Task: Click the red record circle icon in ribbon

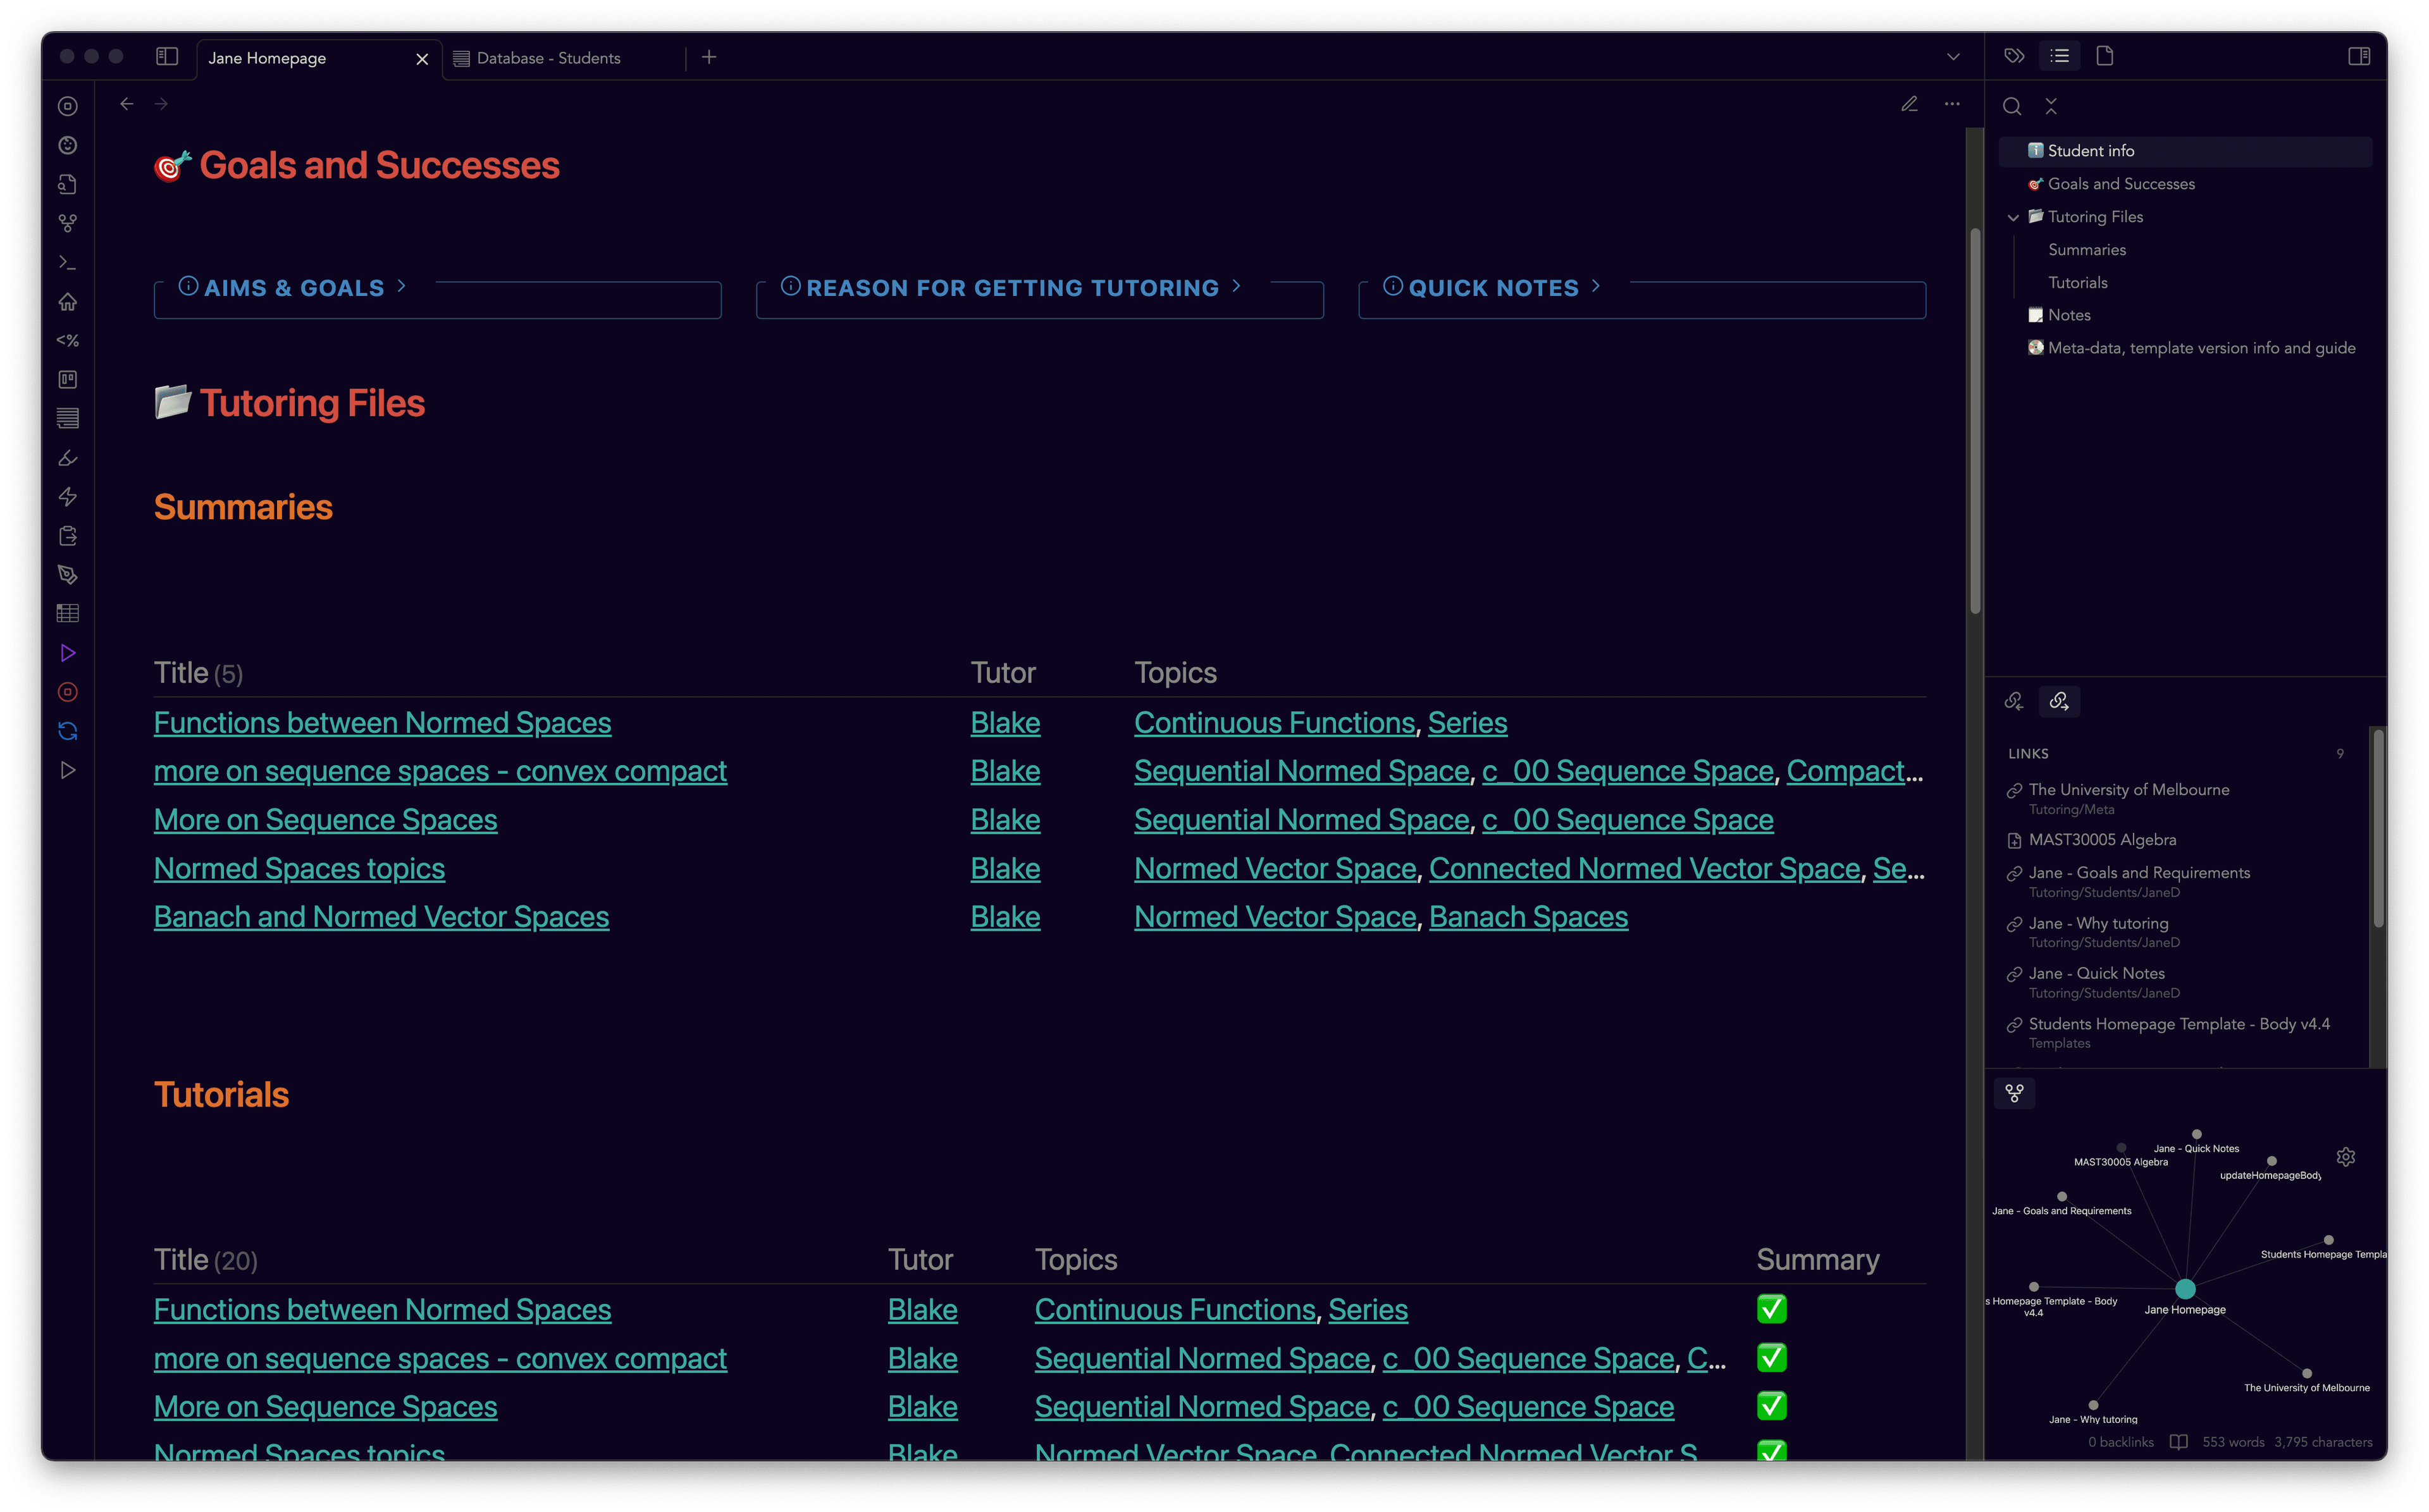Action: coord(68,692)
